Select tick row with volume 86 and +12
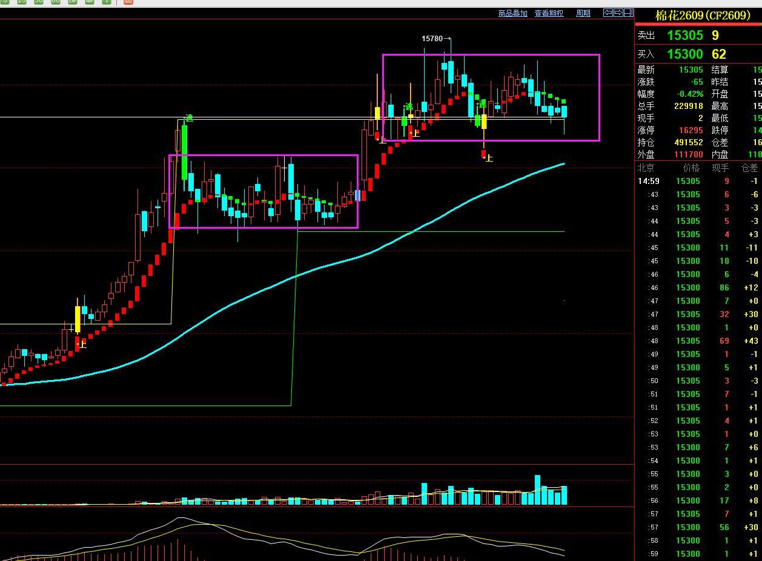The image size is (762, 561). pyautogui.click(x=698, y=287)
